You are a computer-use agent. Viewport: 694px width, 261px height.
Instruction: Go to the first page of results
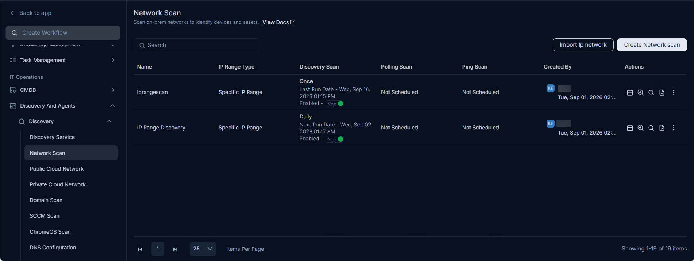point(140,249)
